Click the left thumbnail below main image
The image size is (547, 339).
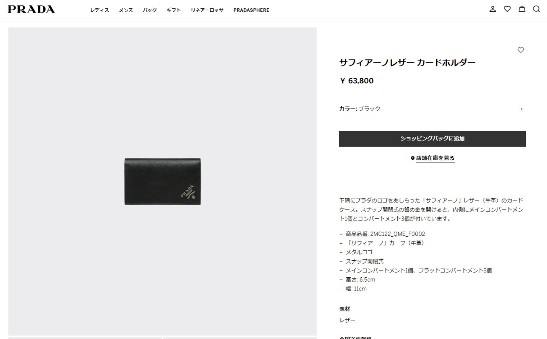click(85, 338)
